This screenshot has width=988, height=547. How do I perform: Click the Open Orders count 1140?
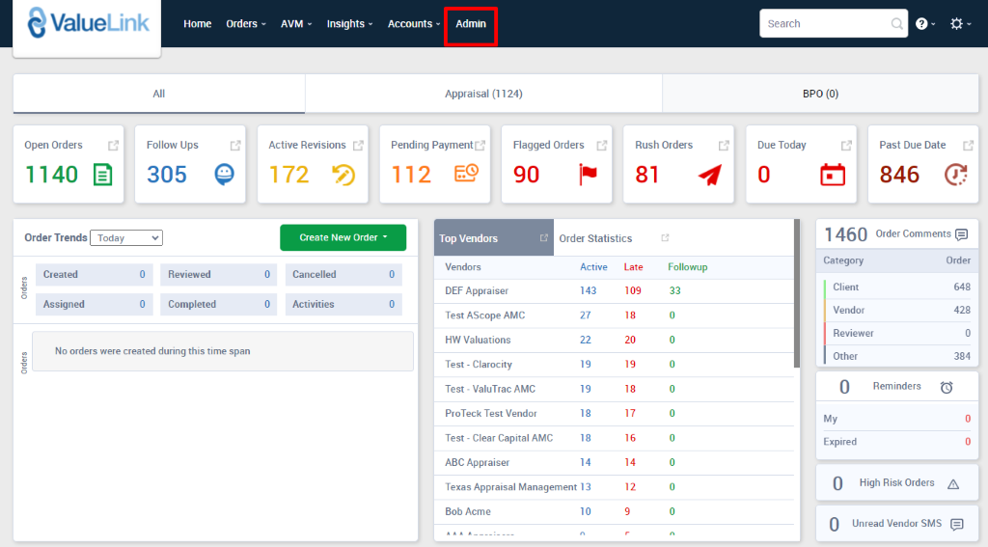coord(52,175)
